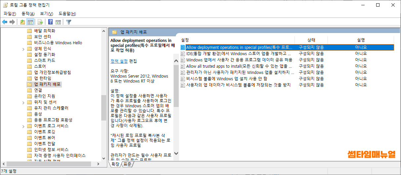
Task: Click the tree pane horizontal scroll left arrow
Action: pyautogui.click(x=3, y=164)
